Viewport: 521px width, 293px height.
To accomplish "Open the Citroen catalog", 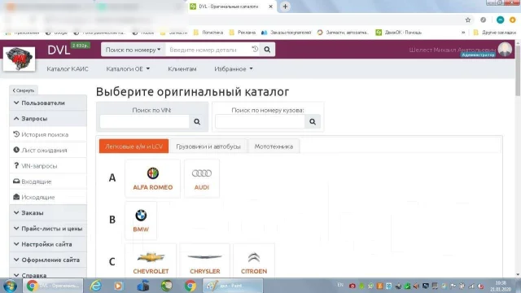I will click(254, 261).
